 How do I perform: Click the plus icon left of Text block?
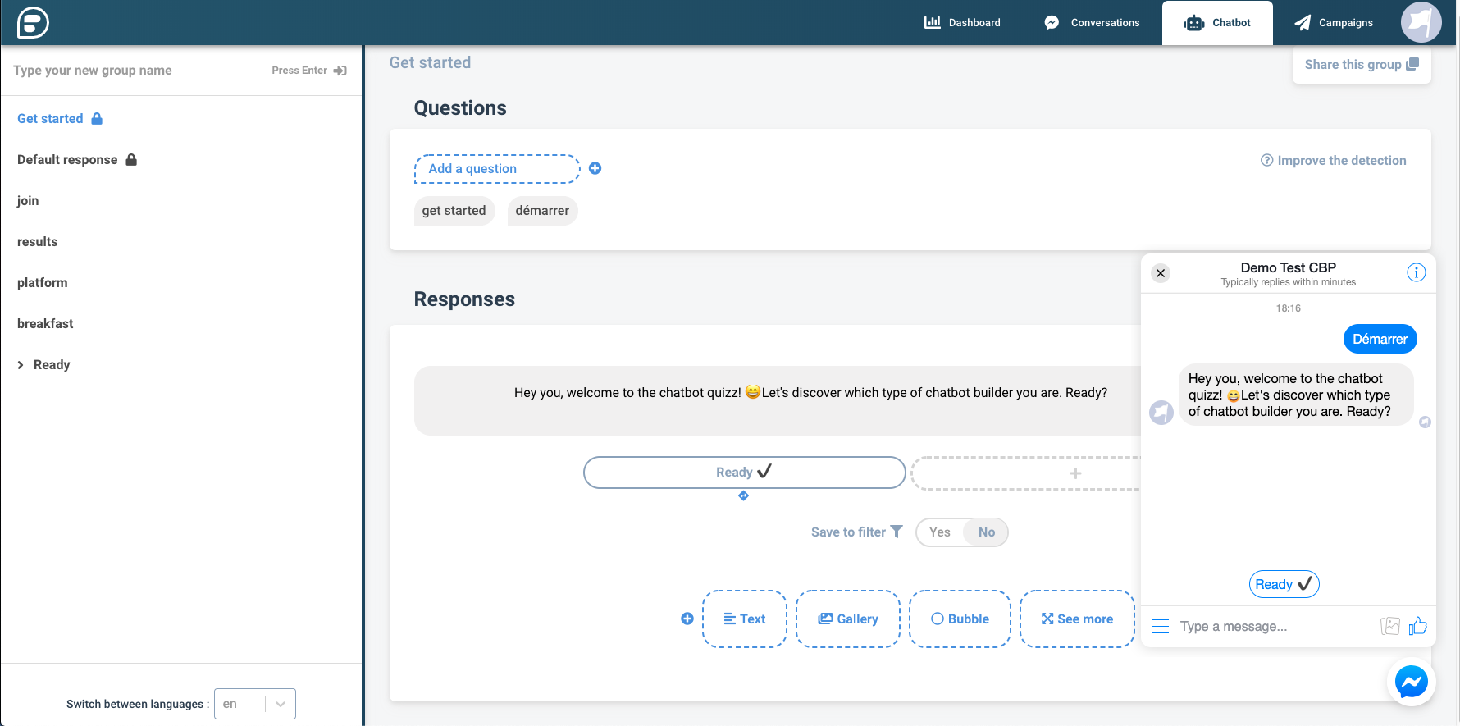[x=687, y=619]
